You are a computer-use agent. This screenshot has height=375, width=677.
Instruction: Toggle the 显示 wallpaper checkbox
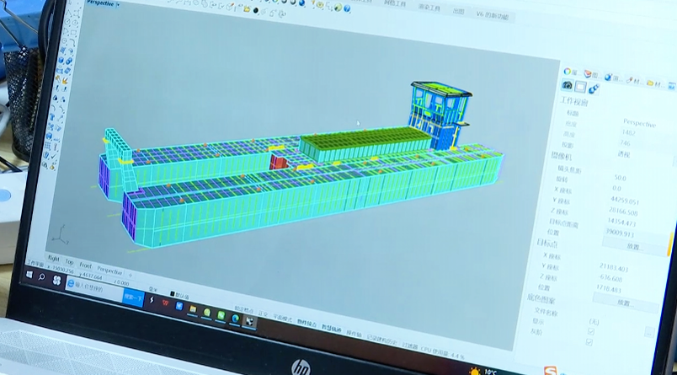[589, 331]
